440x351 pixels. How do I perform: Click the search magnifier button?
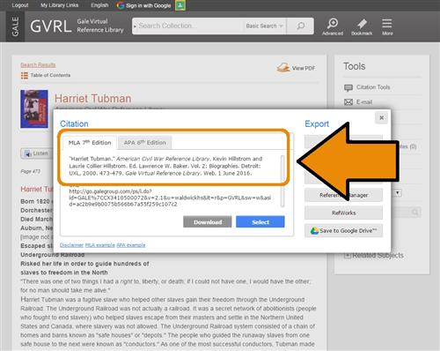pyautogui.click(x=300, y=26)
